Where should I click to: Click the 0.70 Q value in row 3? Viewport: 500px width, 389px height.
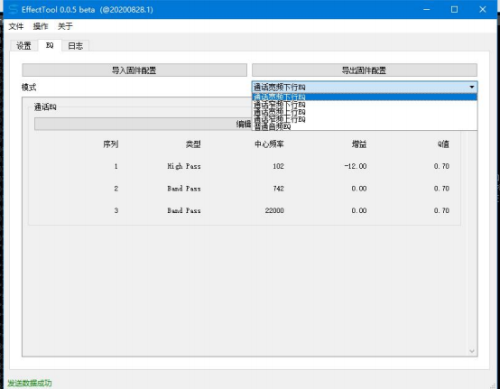point(441,210)
